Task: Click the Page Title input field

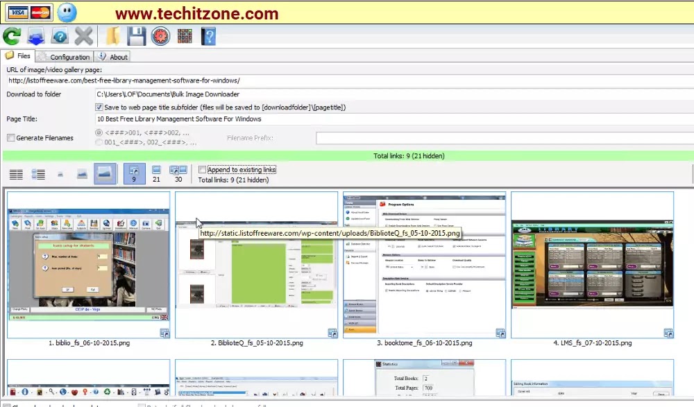Action: [x=394, y=119]
